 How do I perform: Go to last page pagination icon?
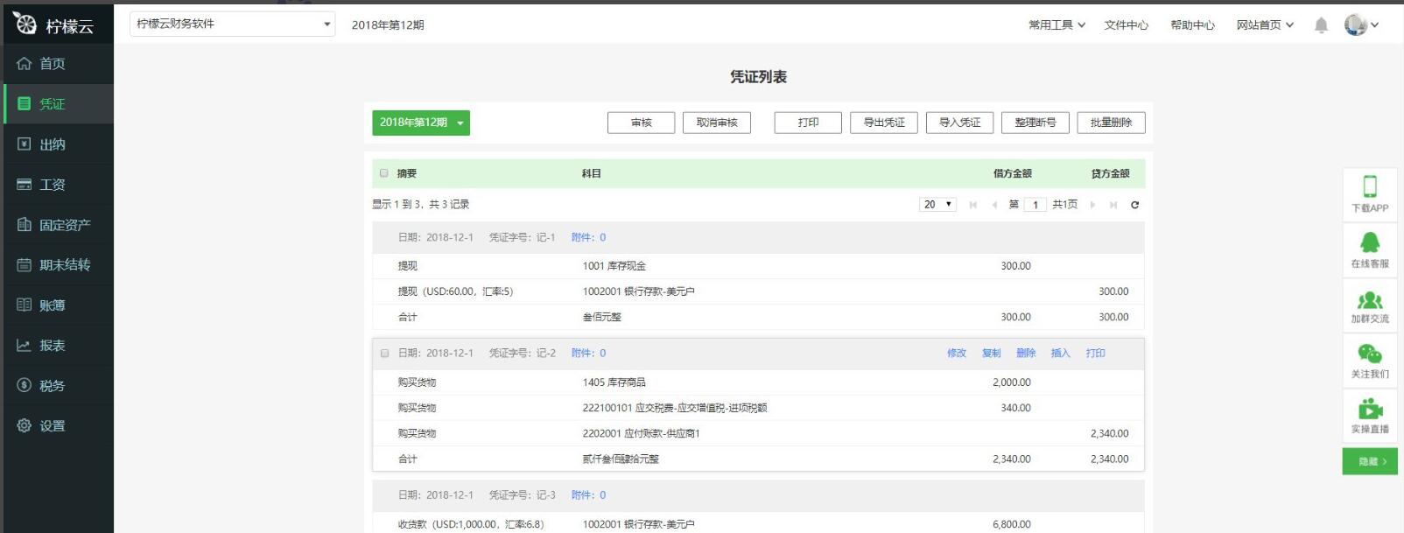pyautogui.click(x=1113, y=205)
